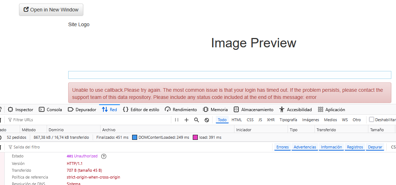Click the network search magnifier icon
Image resolution: width=396 pixels, height=185 pixels.
[x=196, y=120]
